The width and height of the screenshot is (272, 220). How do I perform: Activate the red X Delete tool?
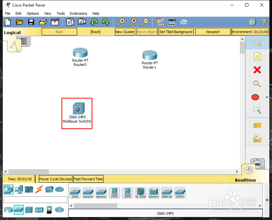257,70
